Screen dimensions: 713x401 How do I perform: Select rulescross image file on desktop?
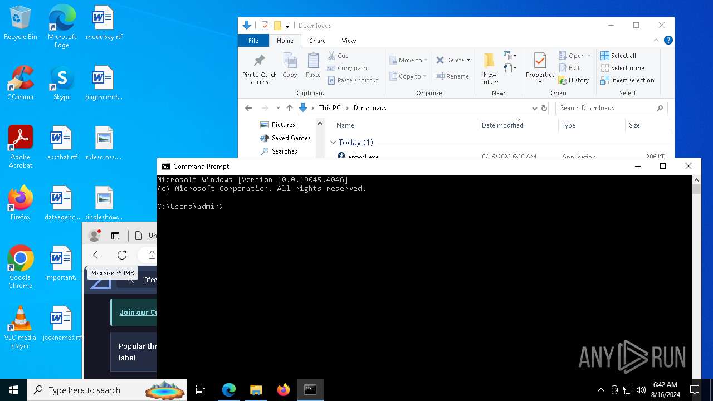(x=104, y=144)
